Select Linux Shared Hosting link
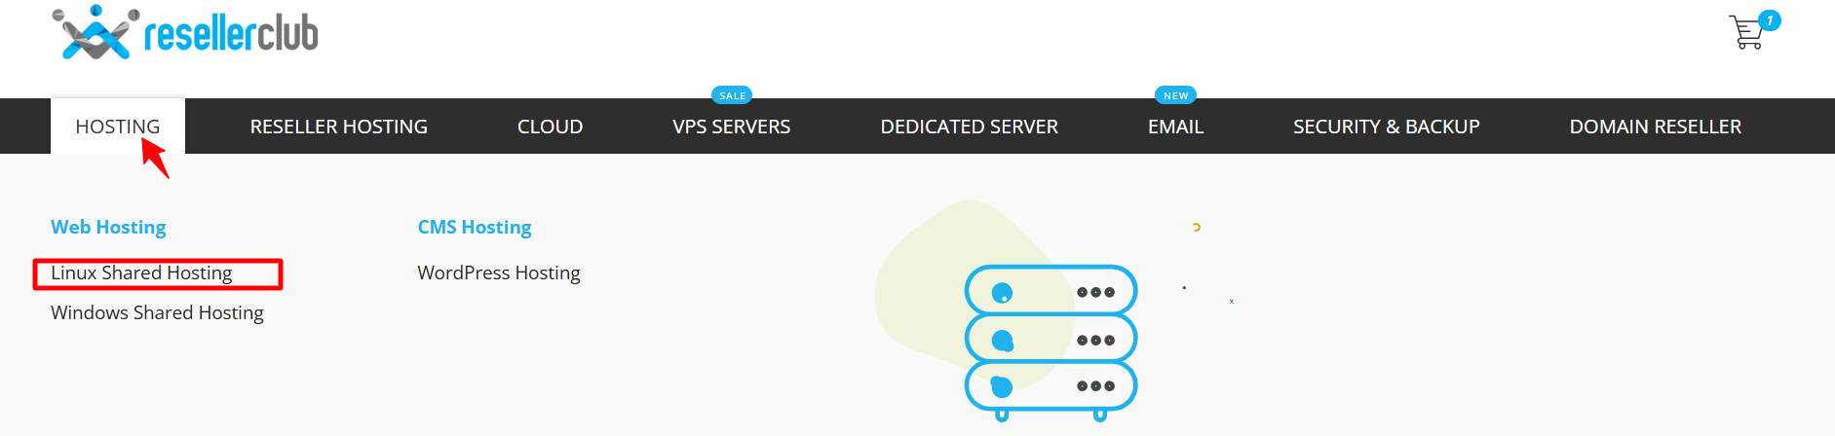The height and width of the screenshot is (436, 1835). (141, 273)
